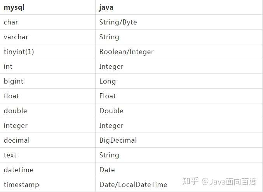Select the varchar cell
The width and height of the screenshot is (263, 192).
coord(16,37)
